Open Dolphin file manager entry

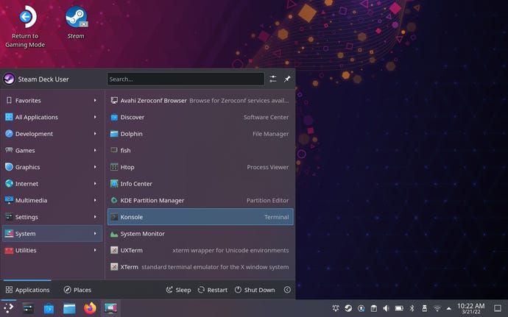(200, 134)
